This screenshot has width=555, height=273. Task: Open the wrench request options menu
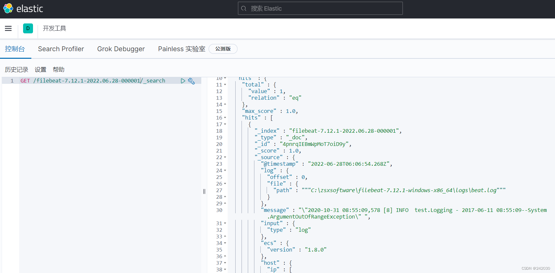pos(191,81)
